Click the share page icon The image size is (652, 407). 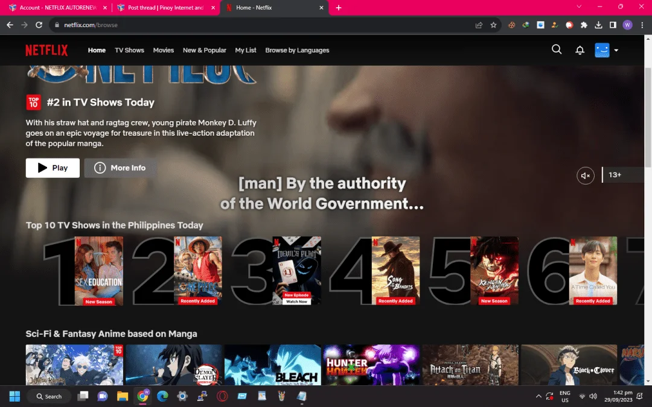479,25
